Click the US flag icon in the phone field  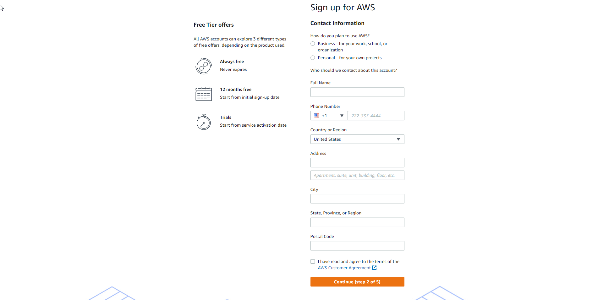(x=316, y=116)
